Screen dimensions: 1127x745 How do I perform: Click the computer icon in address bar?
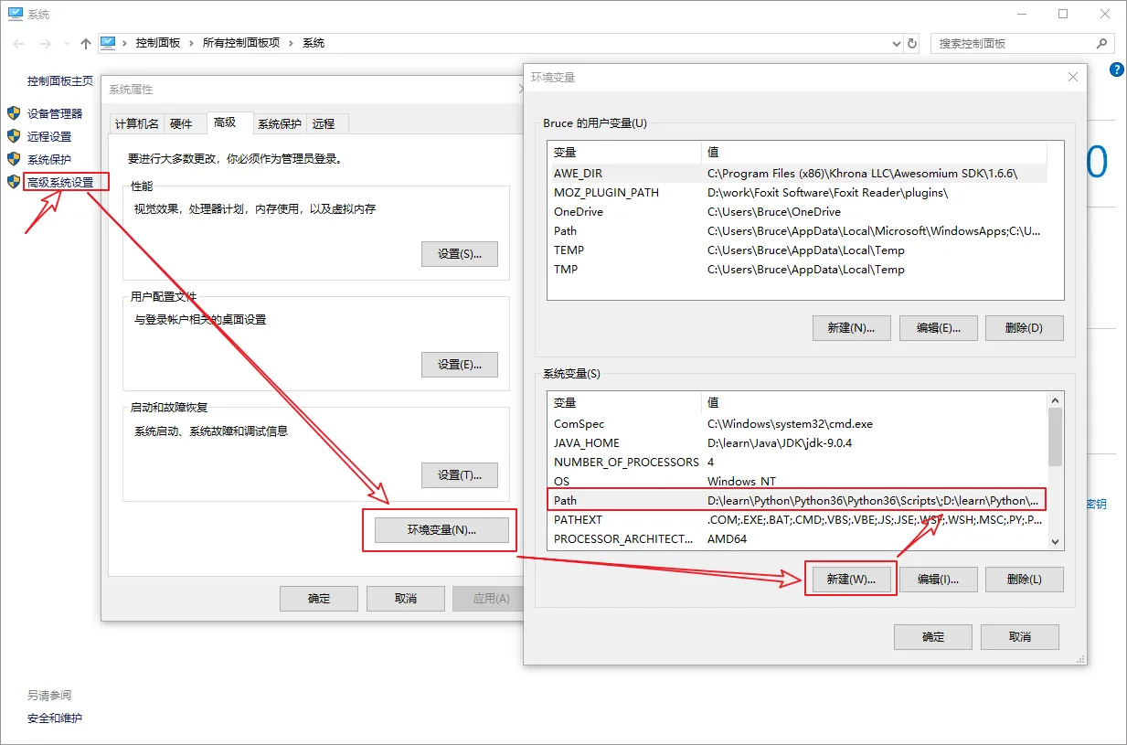pos(108,42)
